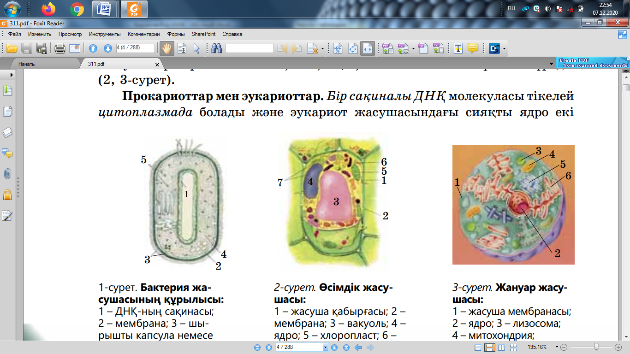Go to next page with toolbar down arrow
This screenshot has height=354, width=630.
107,48
